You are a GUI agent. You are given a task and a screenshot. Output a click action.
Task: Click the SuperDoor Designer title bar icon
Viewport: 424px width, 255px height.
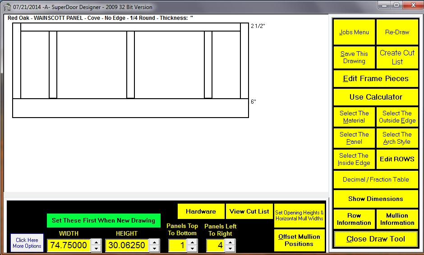(7, 7)
